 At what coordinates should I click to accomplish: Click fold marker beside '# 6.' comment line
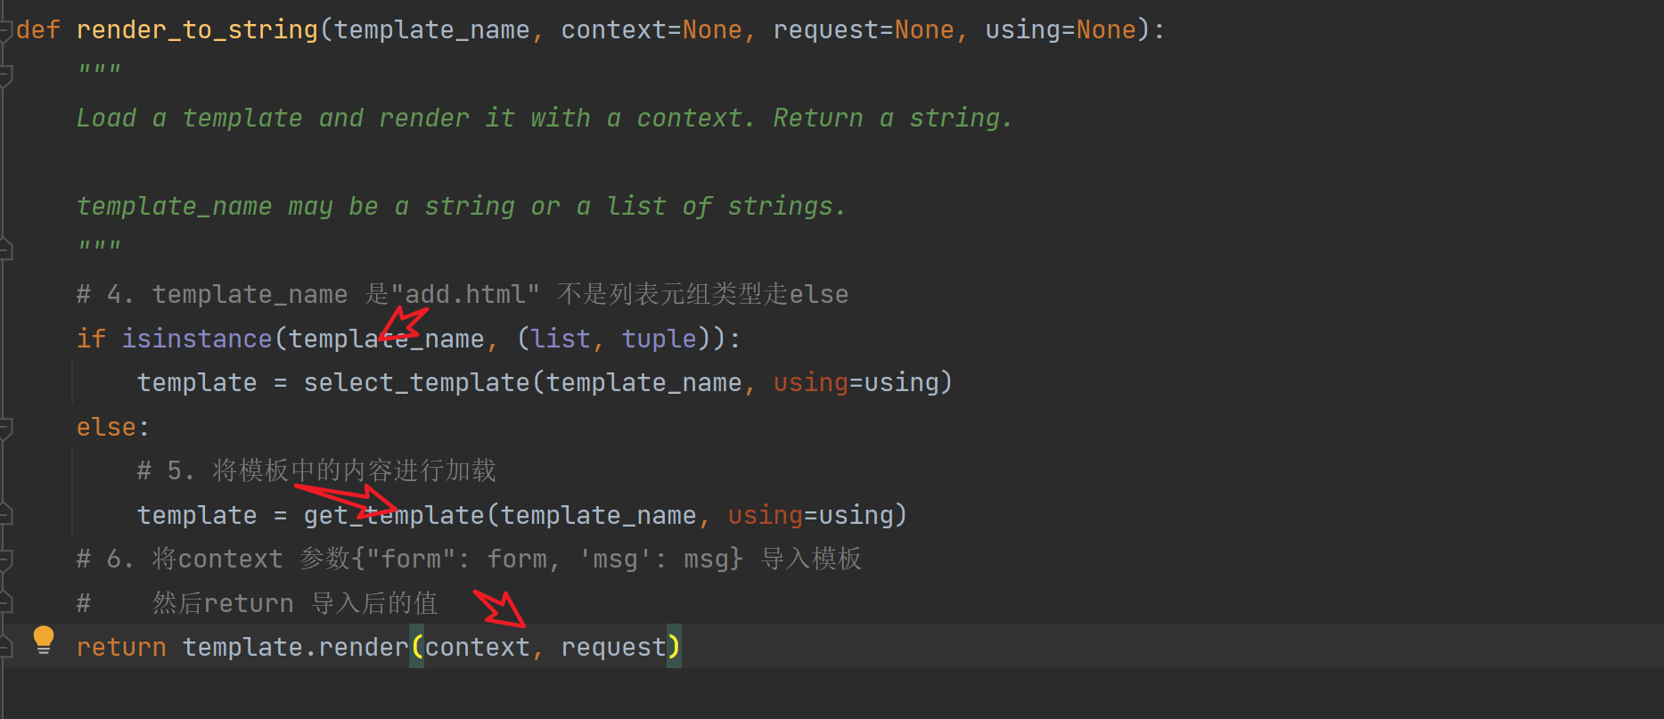click(5, 560)
